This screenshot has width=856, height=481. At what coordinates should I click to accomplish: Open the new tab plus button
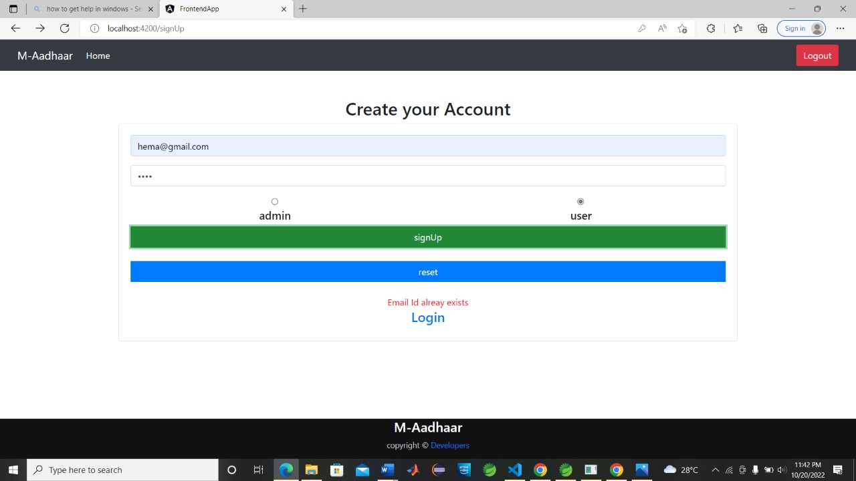(303, 9)
